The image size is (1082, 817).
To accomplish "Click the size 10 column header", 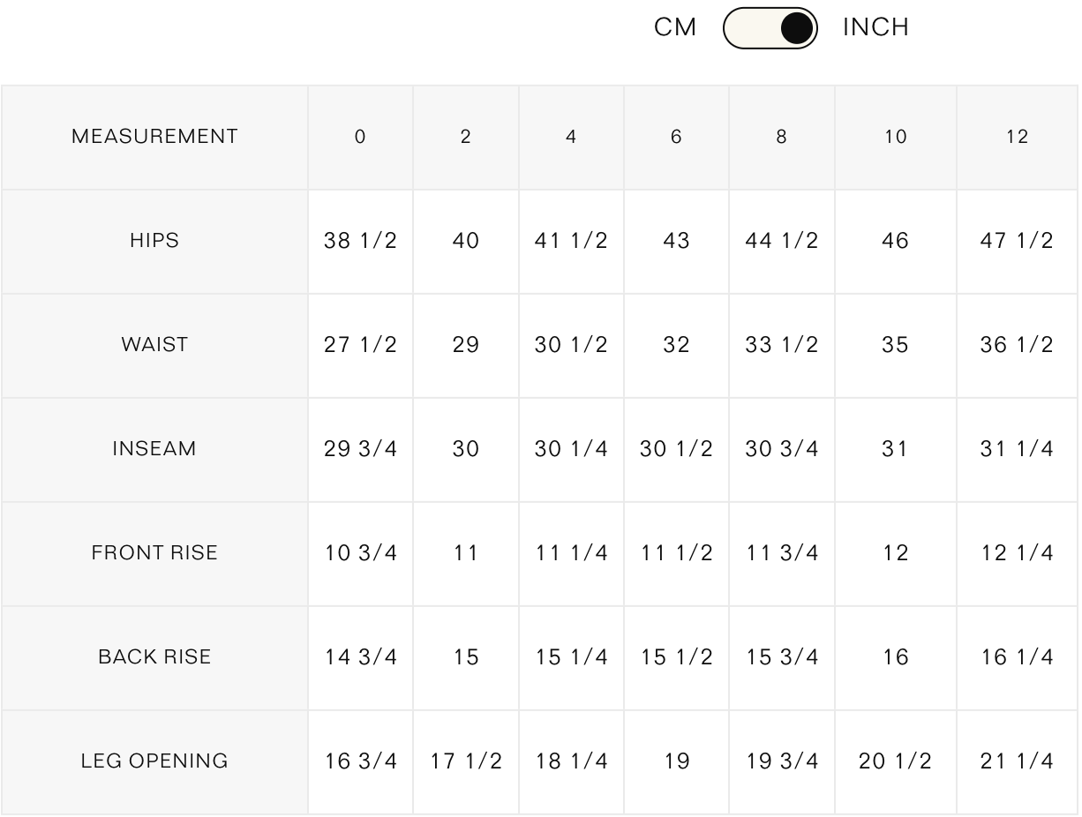I will [895, 137].
